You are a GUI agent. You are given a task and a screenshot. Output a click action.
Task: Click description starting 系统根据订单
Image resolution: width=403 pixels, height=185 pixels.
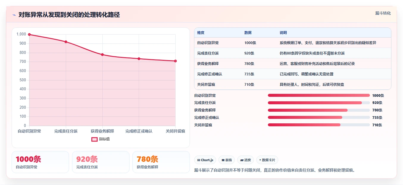pyautogui.click(x=328, y=43)
